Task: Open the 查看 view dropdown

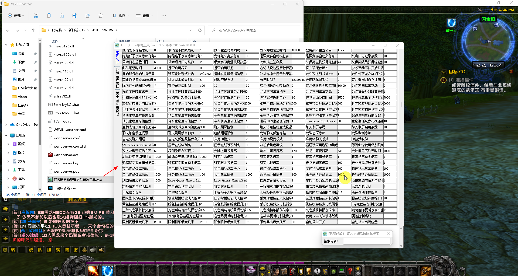Action: coord(144,16)
